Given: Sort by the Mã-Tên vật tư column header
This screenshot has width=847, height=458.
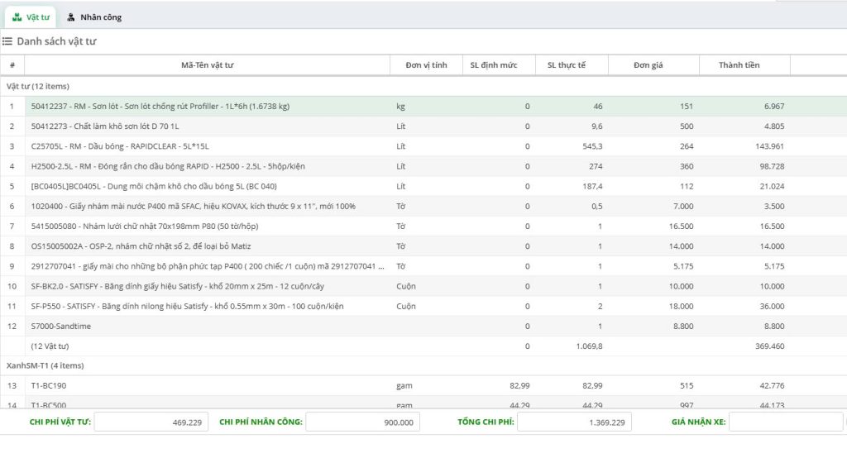Looking at the screenshot, I should coord(208,64).
